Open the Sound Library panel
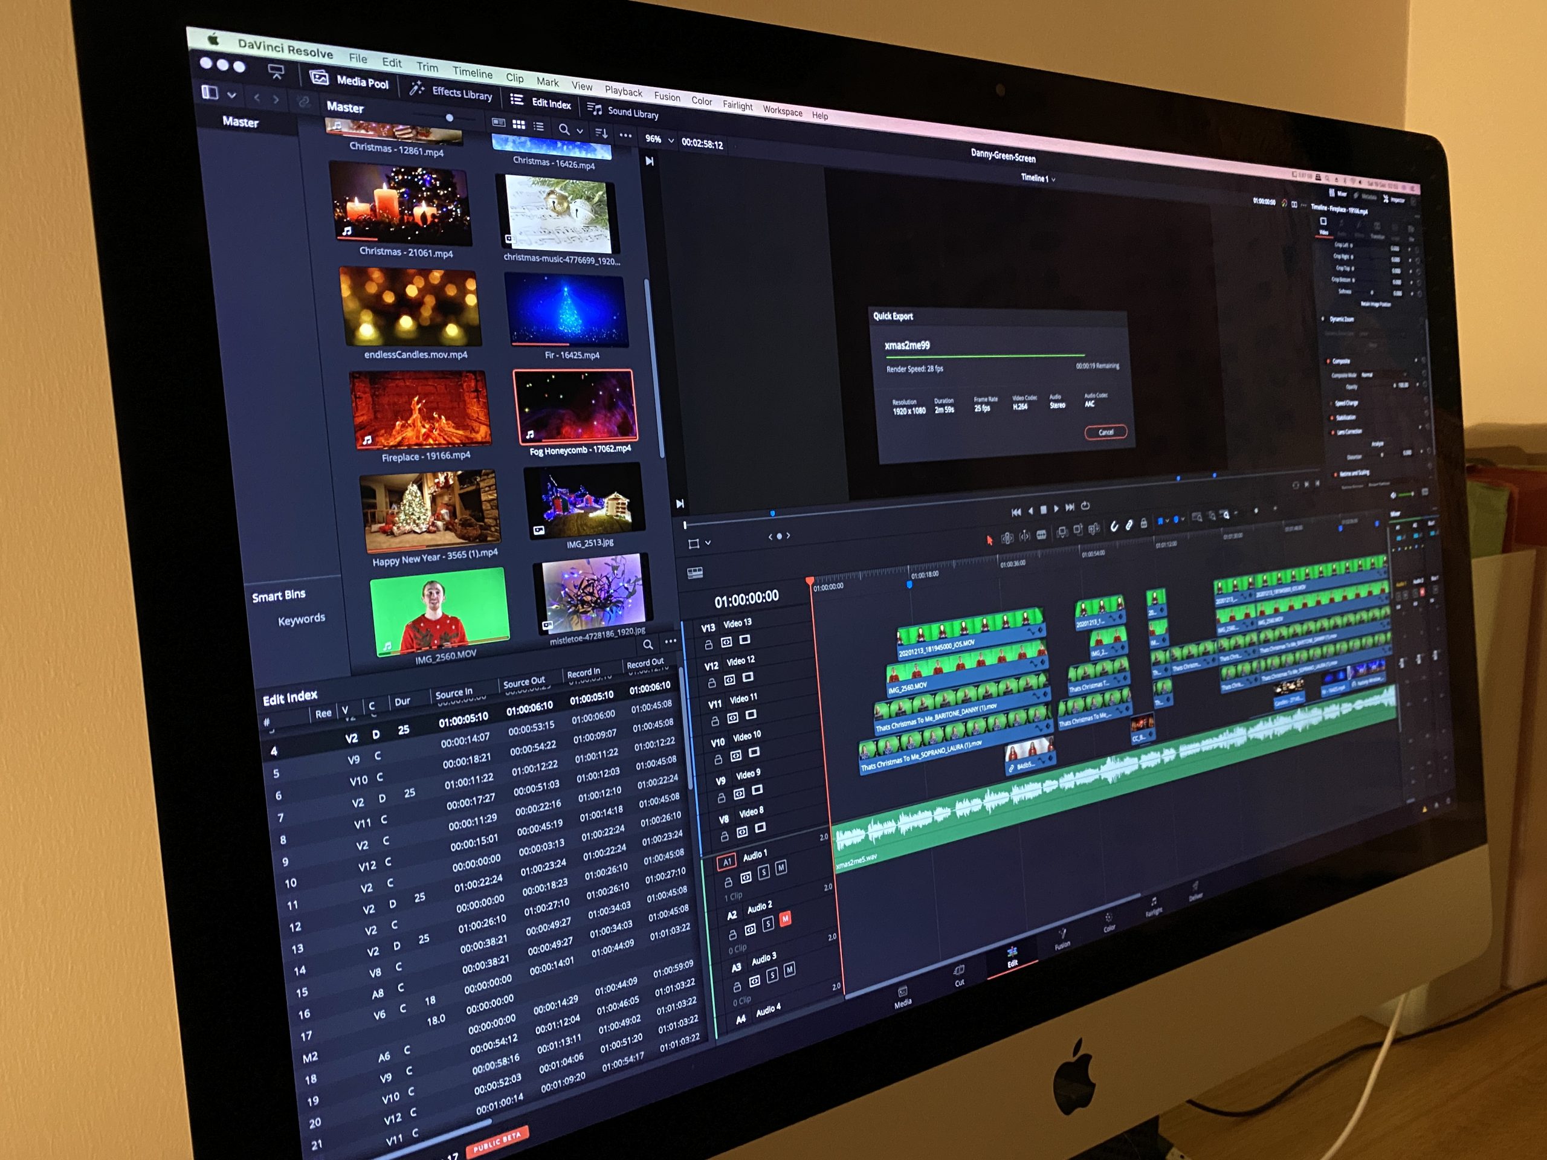The width and height of the screenshot is (1547, 1160). coord(623,111)
